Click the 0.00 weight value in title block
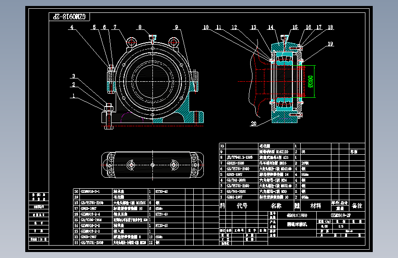 [325, 226]
